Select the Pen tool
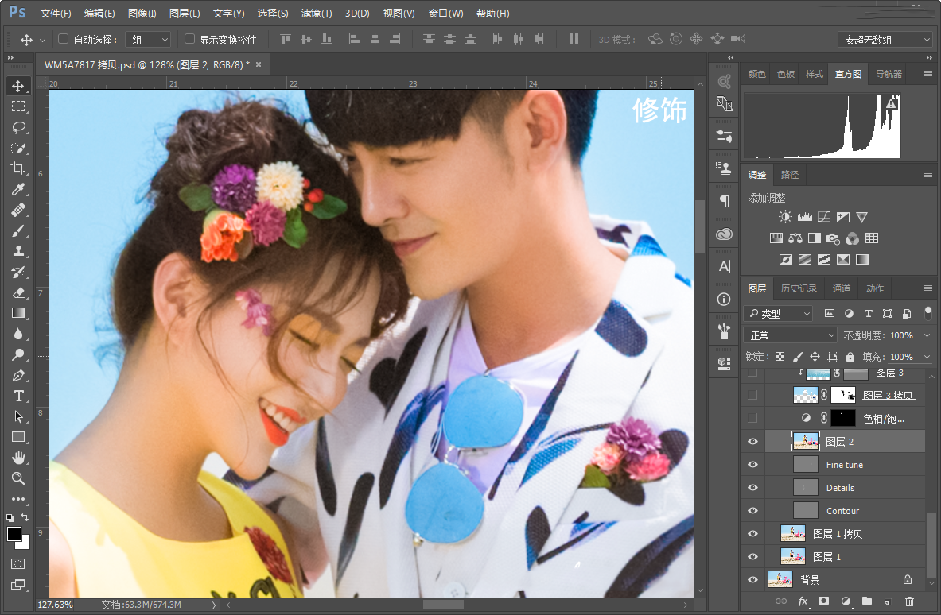The height and width of the screenshot is (615, 941). click(x=18, y=376)
